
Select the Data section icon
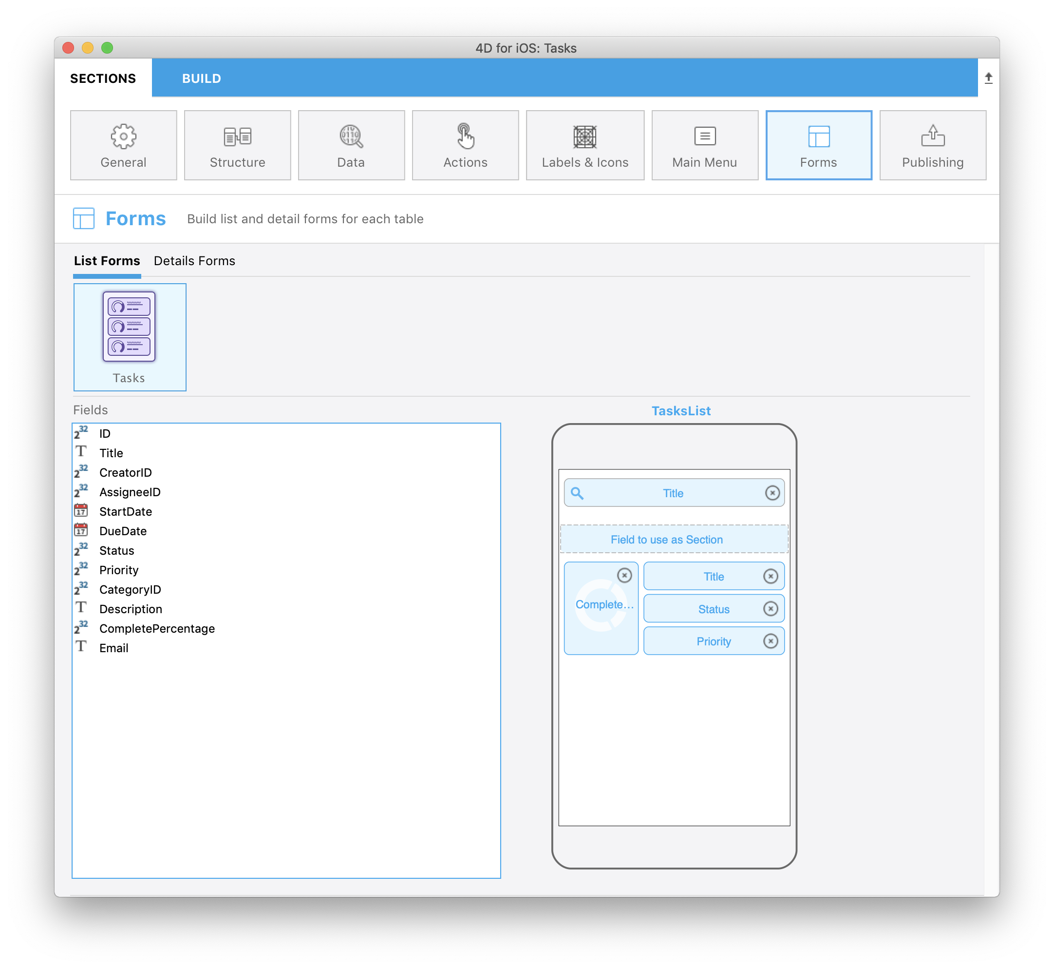click(x=351, y=145)
